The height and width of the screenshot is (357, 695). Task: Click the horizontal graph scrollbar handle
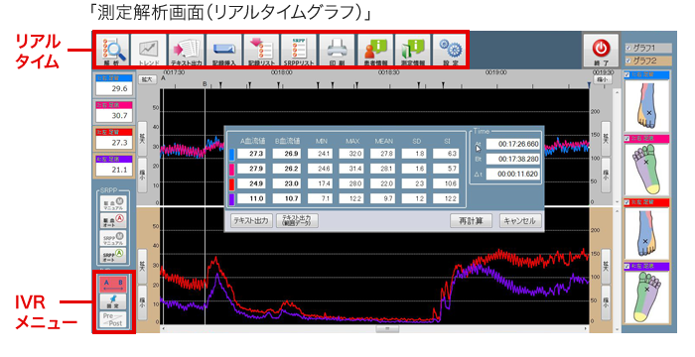(387, 329)
